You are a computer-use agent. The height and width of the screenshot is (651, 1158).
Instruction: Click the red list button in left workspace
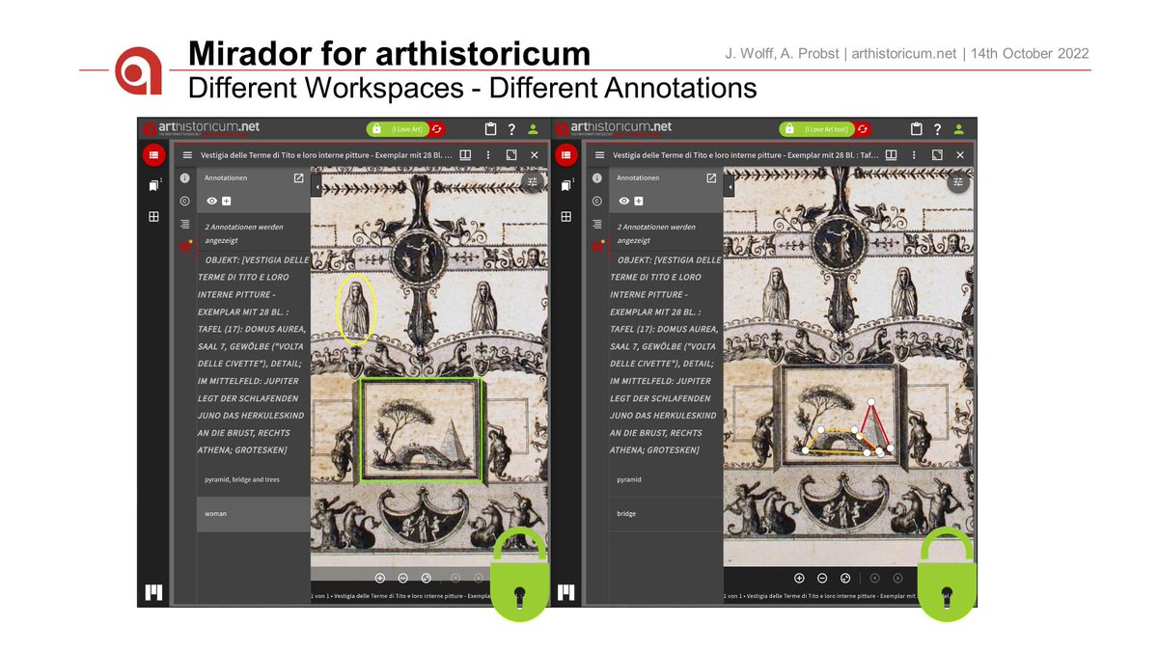pyautogui.click(x=153, y=155)
